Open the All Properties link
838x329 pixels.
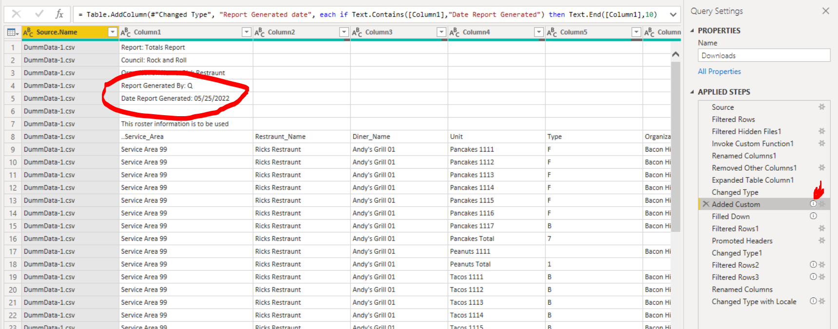point(719,71)
